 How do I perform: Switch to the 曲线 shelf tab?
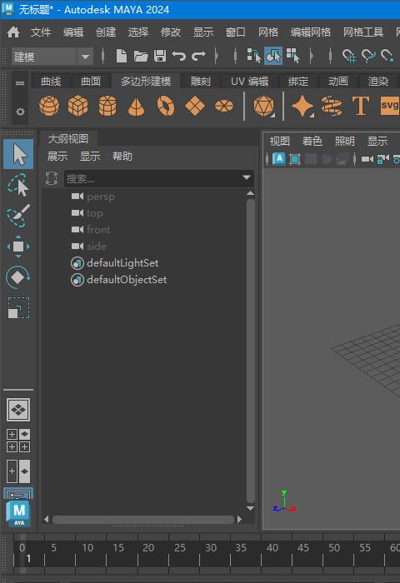51,81
